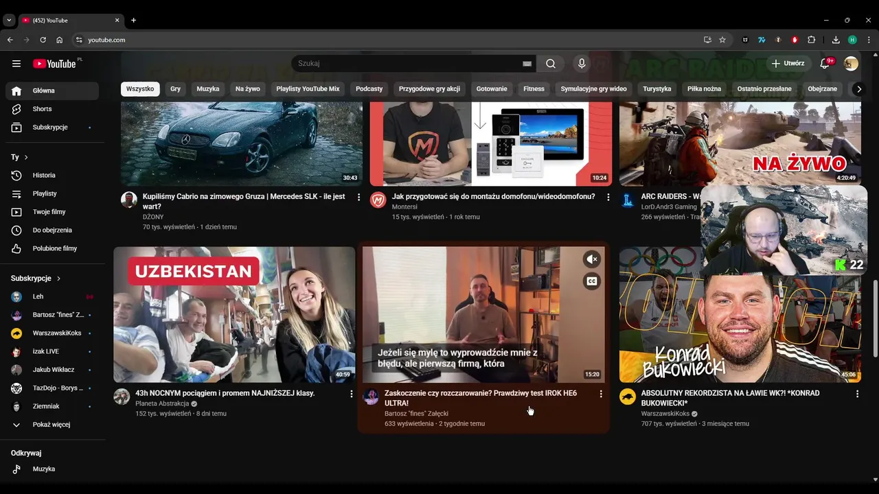Select the Podcasty filter chip

(369, 89)
